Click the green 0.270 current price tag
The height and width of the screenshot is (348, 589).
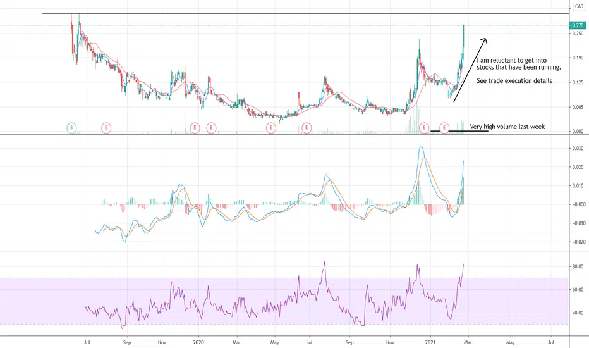click(578, 25)
